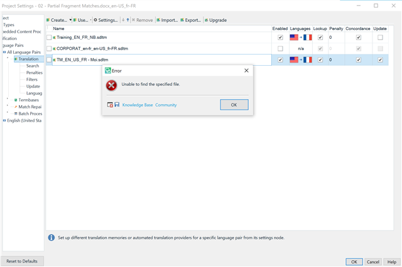Click Create in the toolbar
402x267 pixels.
pyautogui.click(x=57, y=20)
